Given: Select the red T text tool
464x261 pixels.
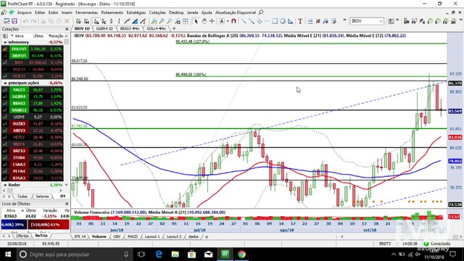Looking at the screenshot, I should point(300,21).
